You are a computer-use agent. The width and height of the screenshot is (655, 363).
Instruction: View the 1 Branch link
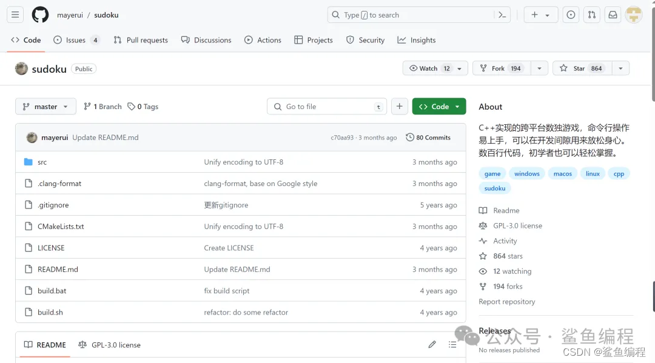tap(102, 107)
